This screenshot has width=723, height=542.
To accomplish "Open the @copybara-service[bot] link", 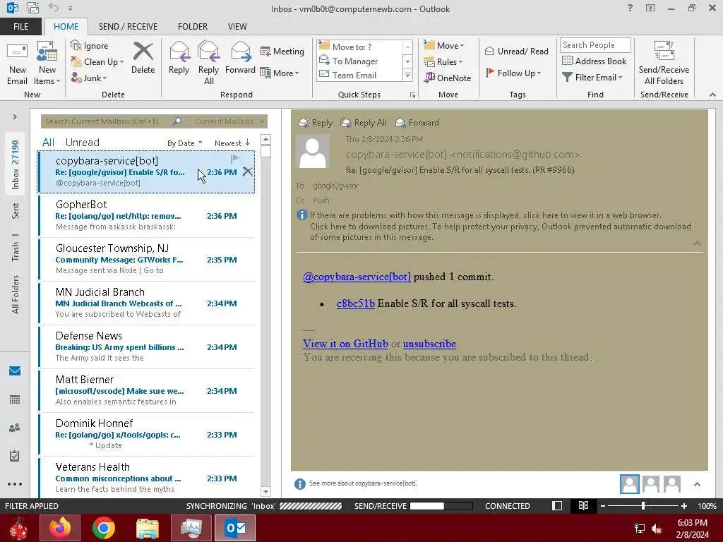I will pos(357,277).
